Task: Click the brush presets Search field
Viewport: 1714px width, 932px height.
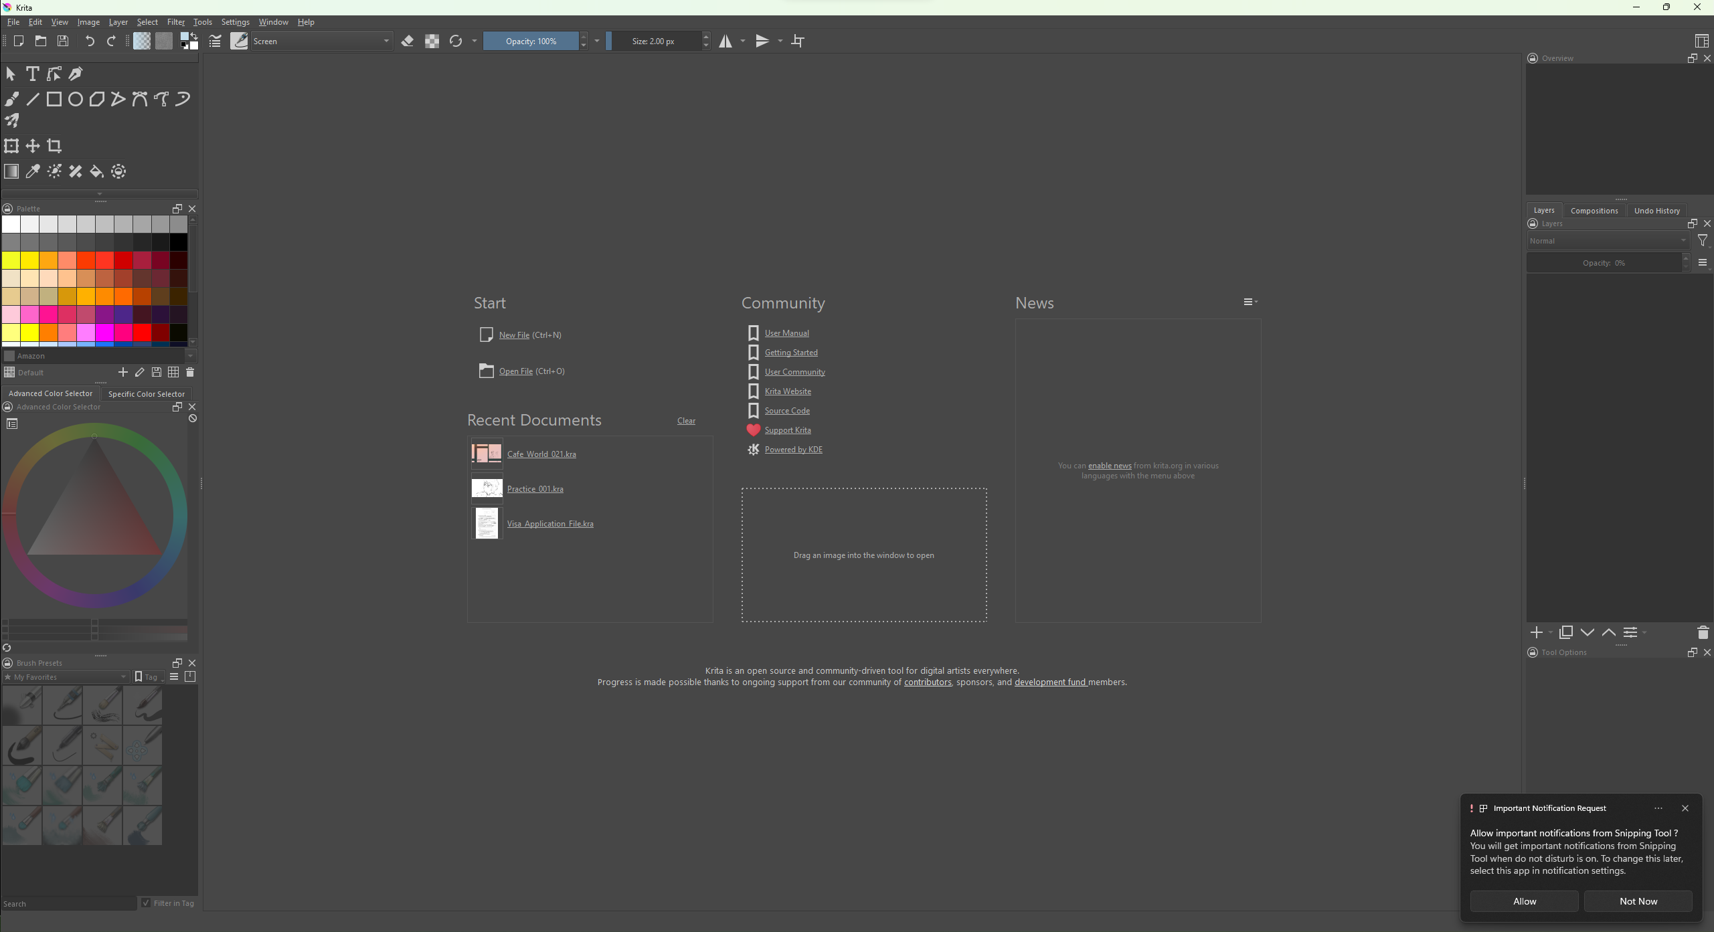Action: pos(69,904)
